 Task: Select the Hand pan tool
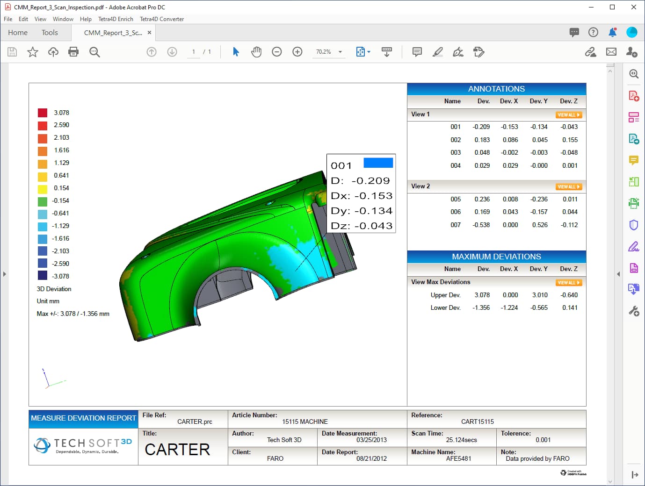point(256,52)
